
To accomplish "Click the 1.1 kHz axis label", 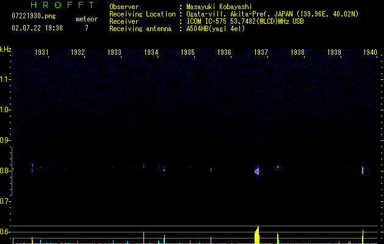I will click(5, 79).
